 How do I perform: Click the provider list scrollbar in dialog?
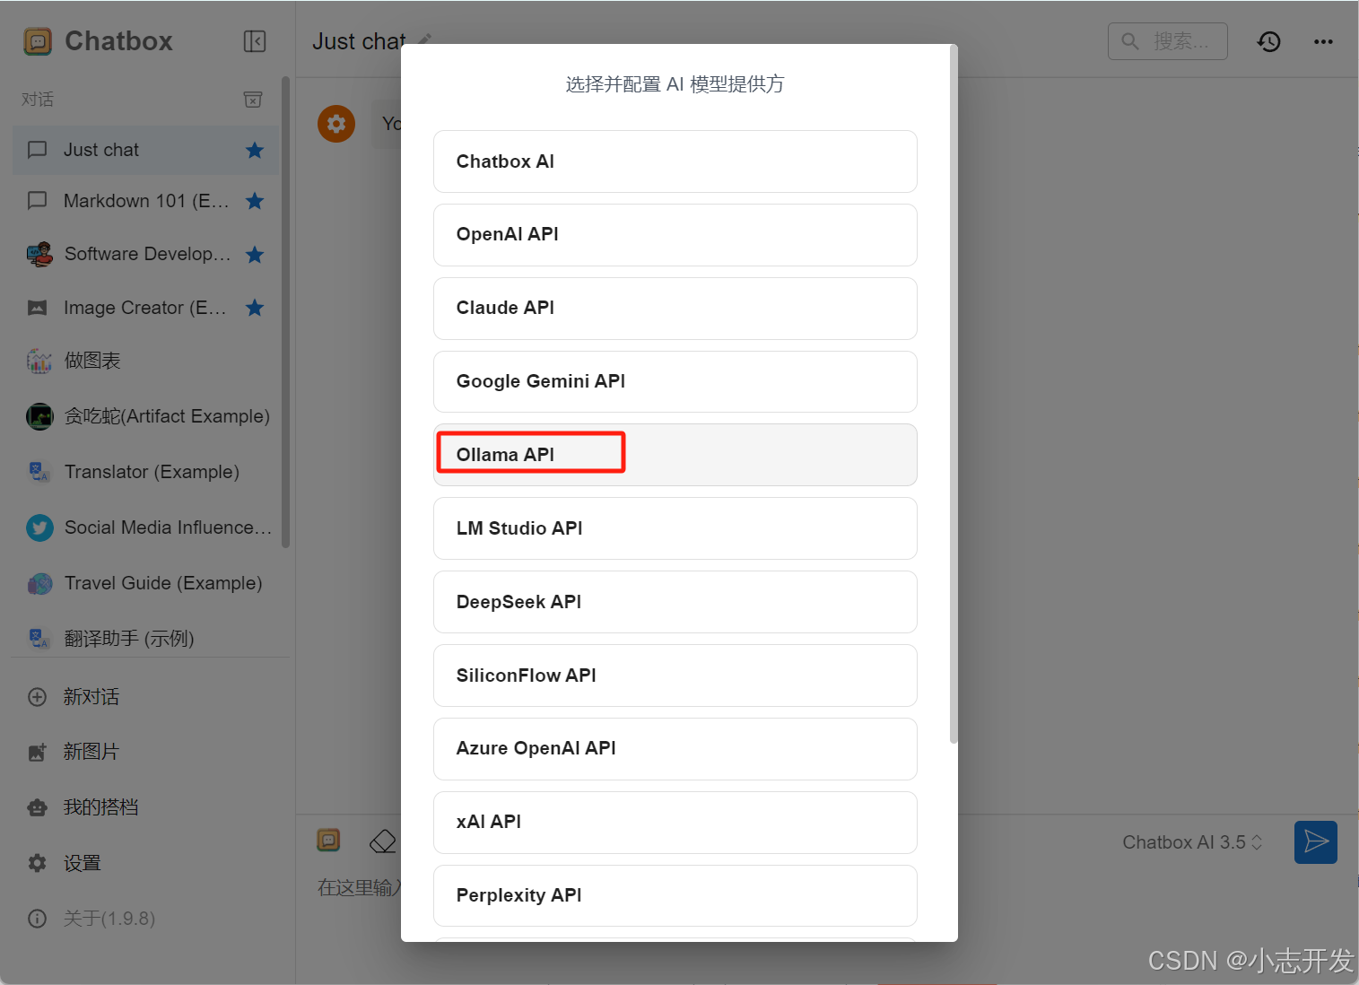point(954,394)
